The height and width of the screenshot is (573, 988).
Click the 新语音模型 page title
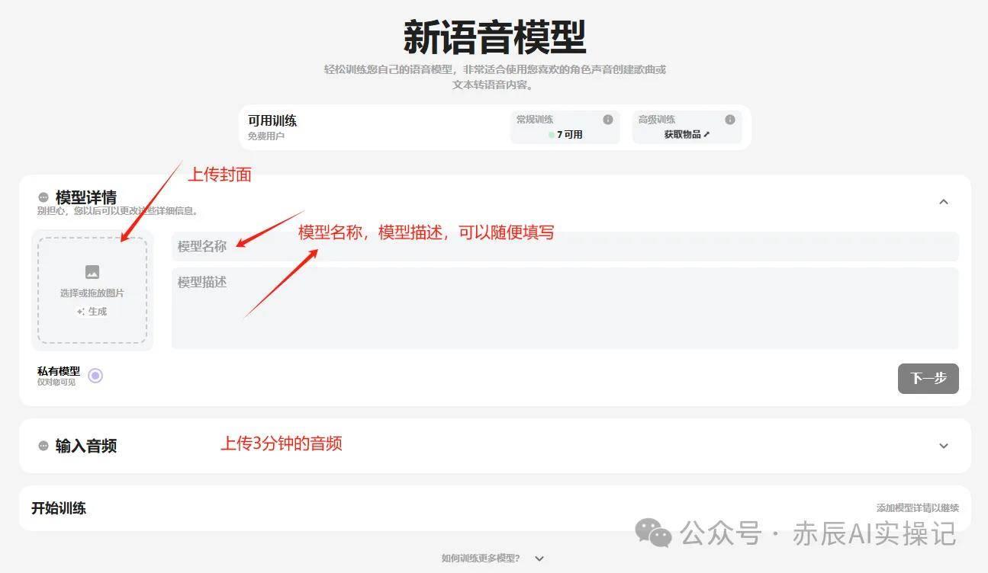coord(494,37)
